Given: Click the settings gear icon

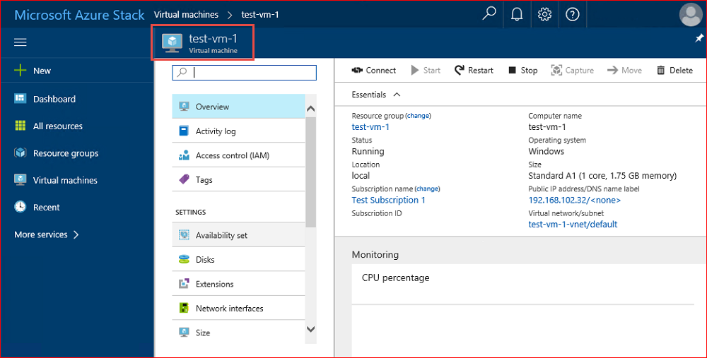Looking at the screenshot, I should (544, 14).
